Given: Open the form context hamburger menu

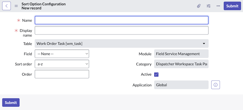Looking at the screenshot, I should [16, 6].
